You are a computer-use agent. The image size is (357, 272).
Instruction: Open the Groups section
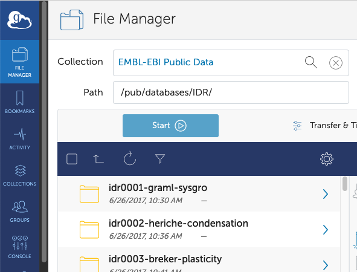pos(19,211)
